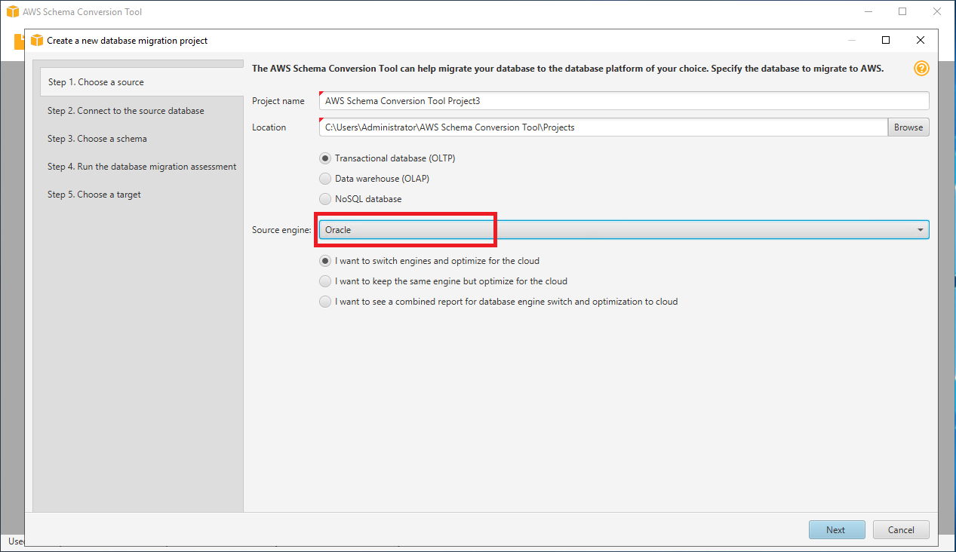Maximize the migration project dialog
Viewport: 956px width, 552px height.
pyautogui.click(x=886, y=40)
